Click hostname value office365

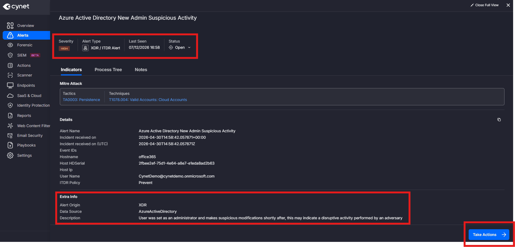147,157
